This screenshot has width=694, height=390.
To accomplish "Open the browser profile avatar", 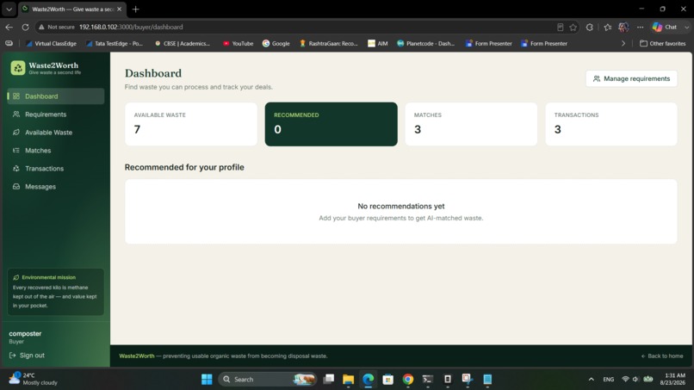I will click(x=623, y=27).
